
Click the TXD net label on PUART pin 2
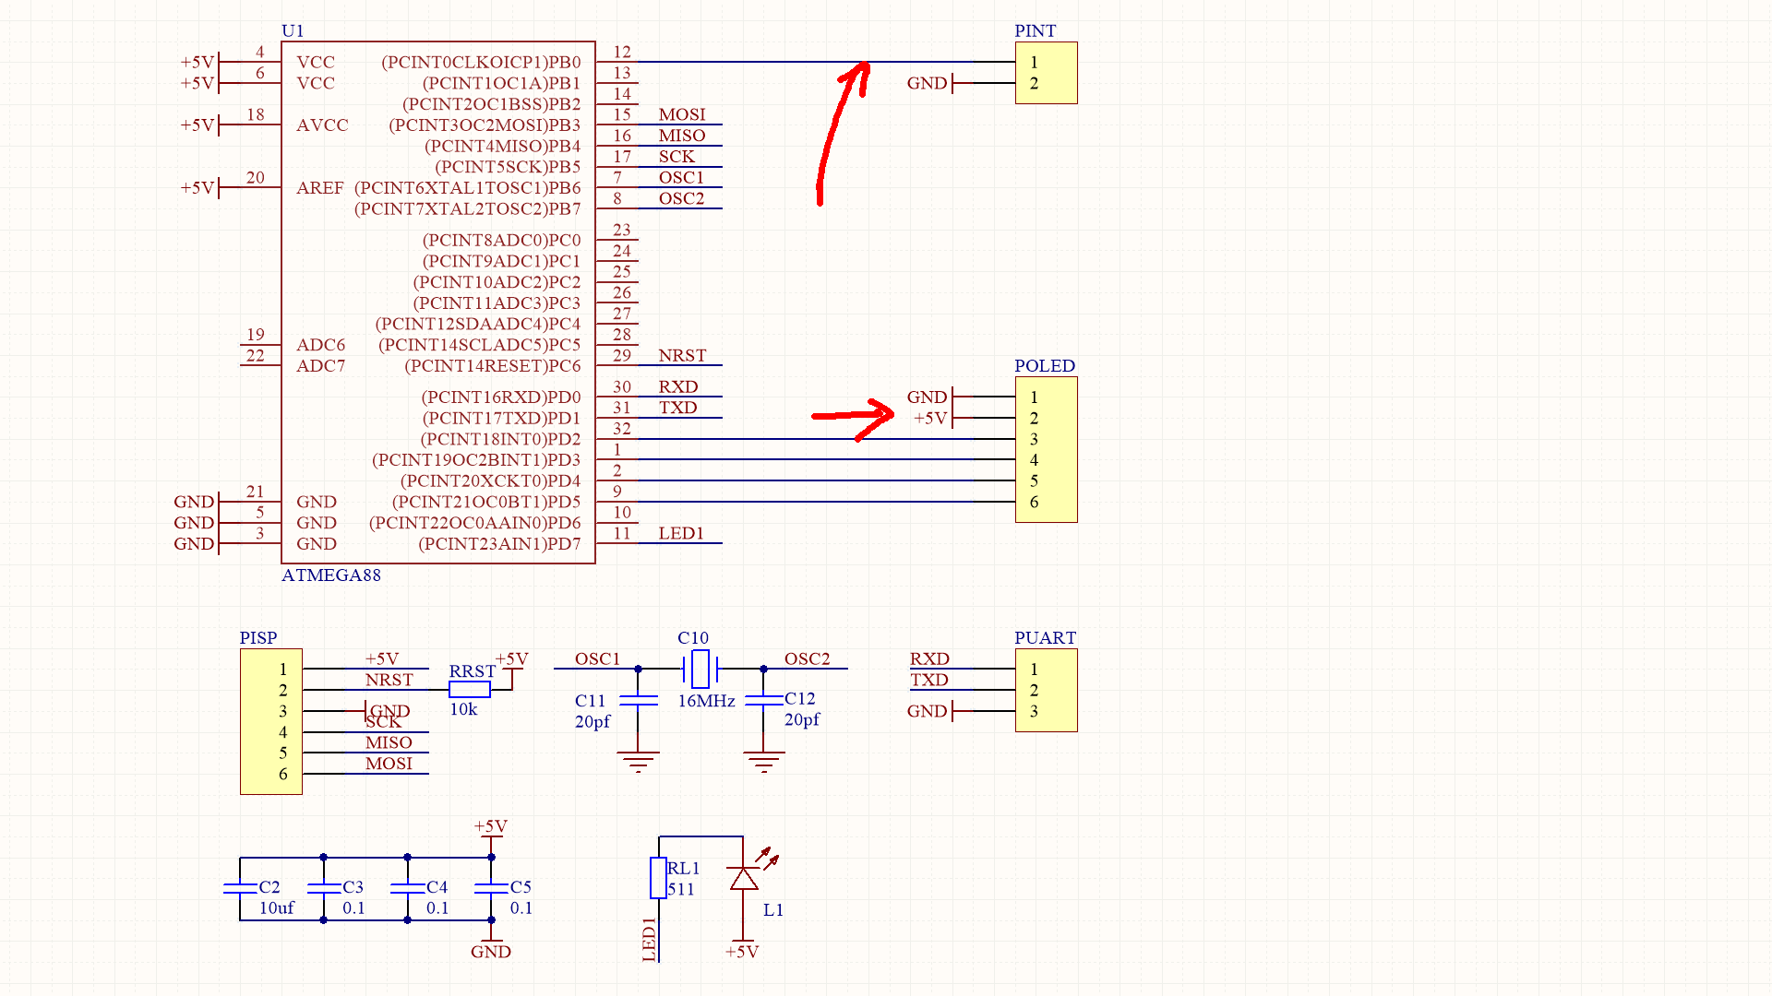pyautogui.click(x=929, y=680)
